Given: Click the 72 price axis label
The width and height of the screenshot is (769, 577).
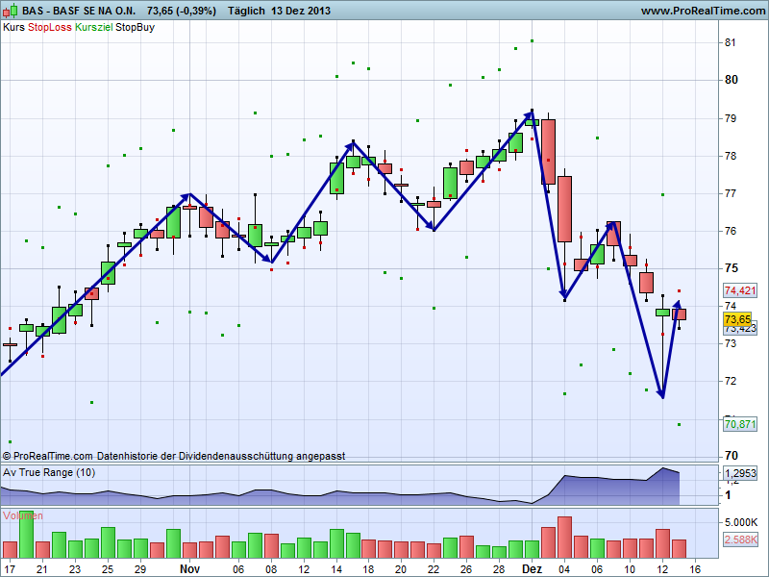Looking at the screenshot, I should click(x=731, y=381).
